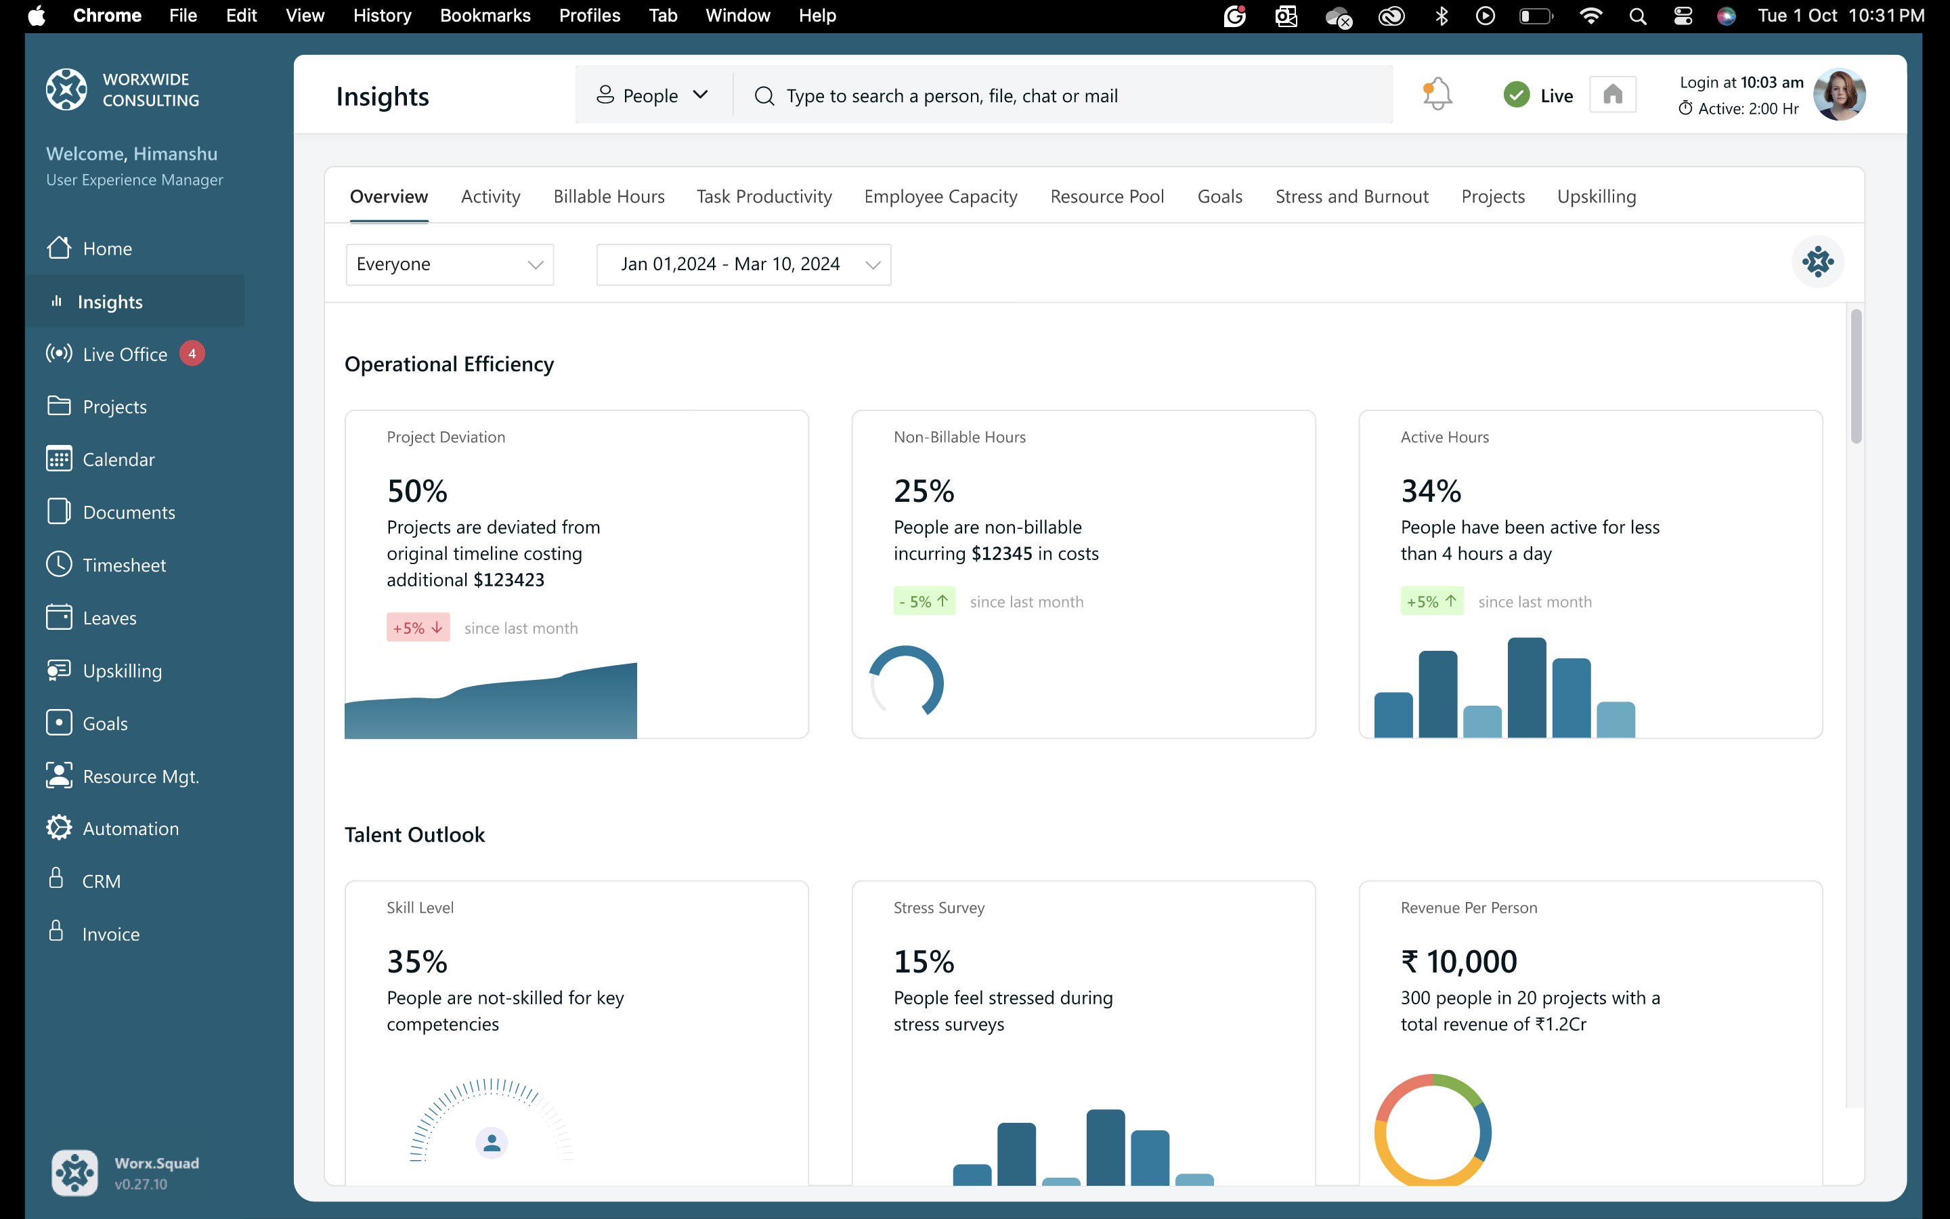
Task: Go to Timesheet in sidebar
Action: click(x=124, y=565)
